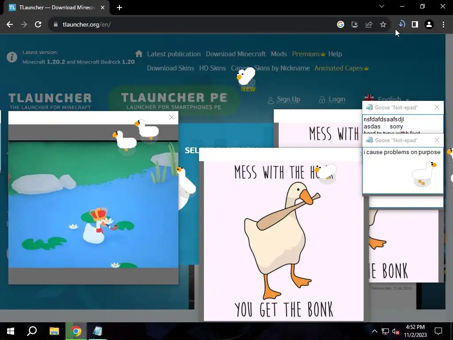The image size is (453, 340).
Task: Click the goose on the Capes menu
Action: (246, 75)
